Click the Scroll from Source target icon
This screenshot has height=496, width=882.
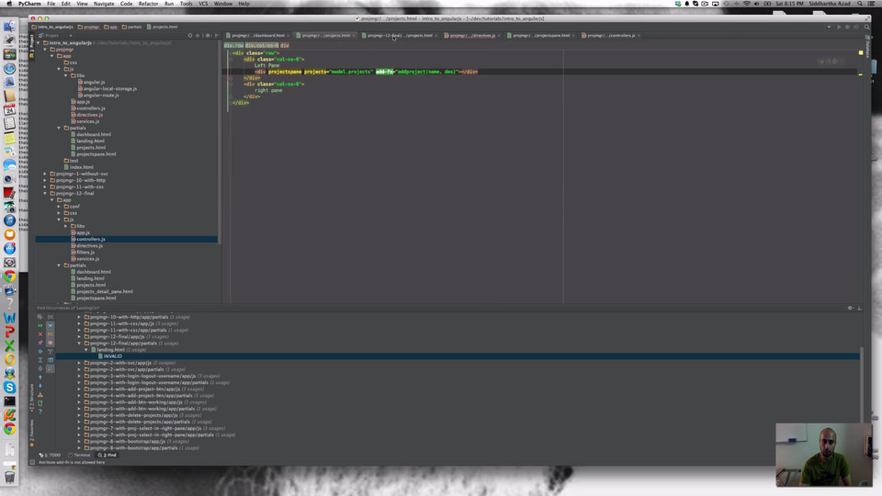[190, 35]
